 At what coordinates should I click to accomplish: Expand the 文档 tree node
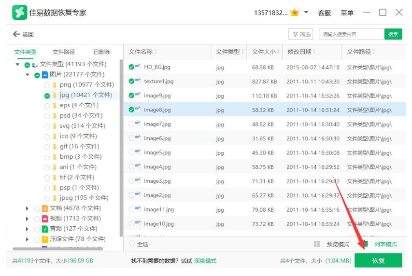tap(28, 208)
